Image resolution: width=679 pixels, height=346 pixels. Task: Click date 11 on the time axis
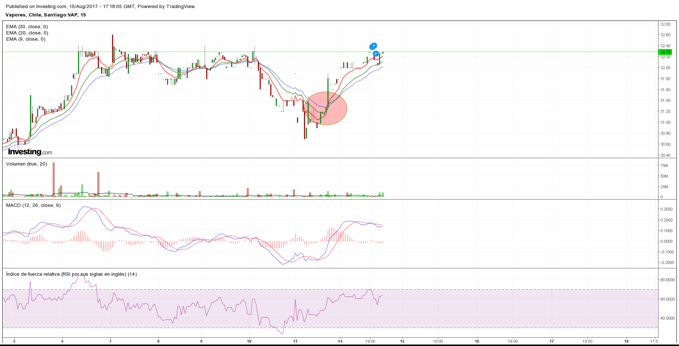pyautogui.click(x=295, y=341)
